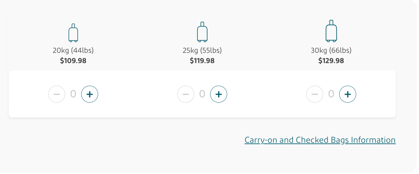Click the $119.98 price
Image resolution: width=419 pixels, height=174 pixels.
[x=202, y=61]
